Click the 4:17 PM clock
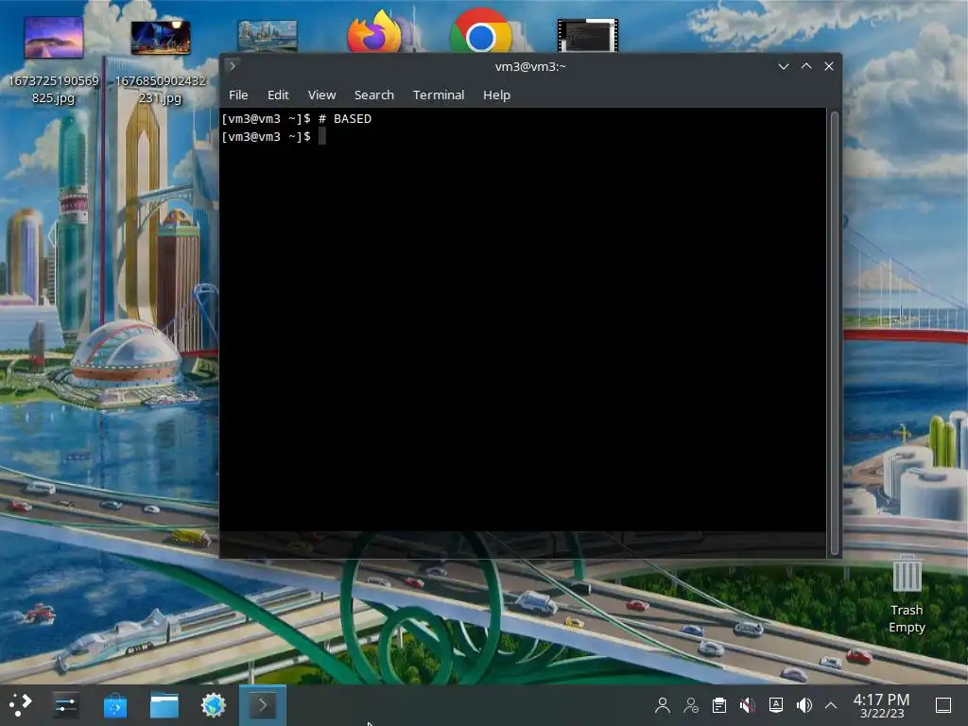 click(x=881, y=699)
